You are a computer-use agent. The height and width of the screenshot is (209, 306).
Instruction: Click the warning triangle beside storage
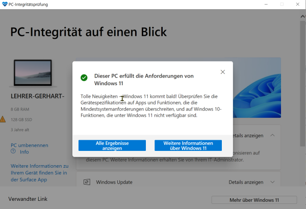coord(3,119)
